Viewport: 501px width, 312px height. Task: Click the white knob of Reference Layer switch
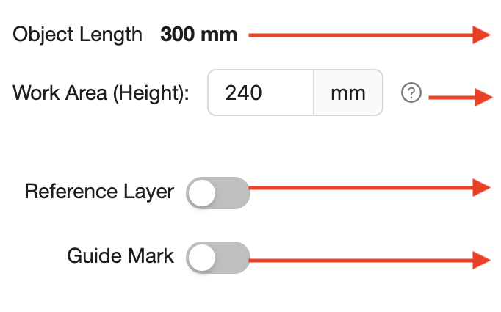click(x=202, y=193)
